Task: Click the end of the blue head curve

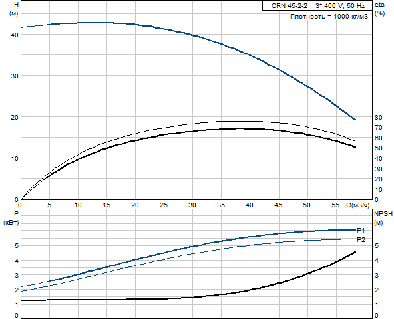Action: tap(355, 120)
